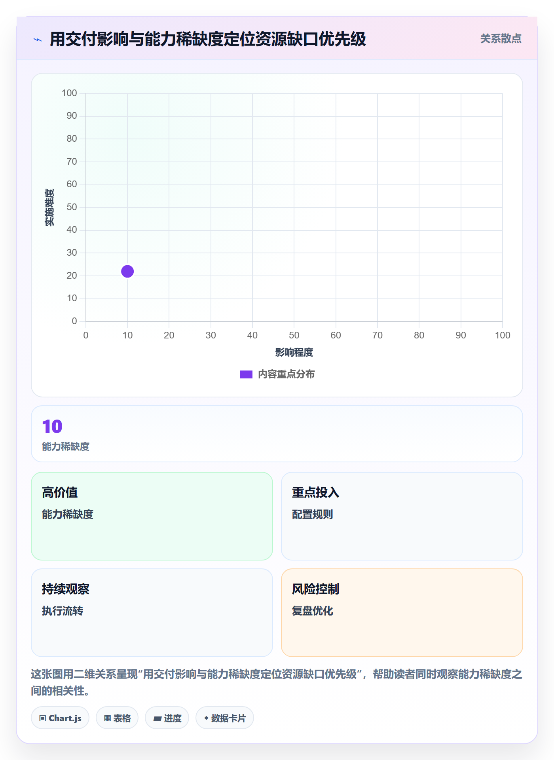Click the chart title 用交付影响与能力稀缺度定位资源缺口优先级
Screen dimensions: 554x760
tap(208, 39)
